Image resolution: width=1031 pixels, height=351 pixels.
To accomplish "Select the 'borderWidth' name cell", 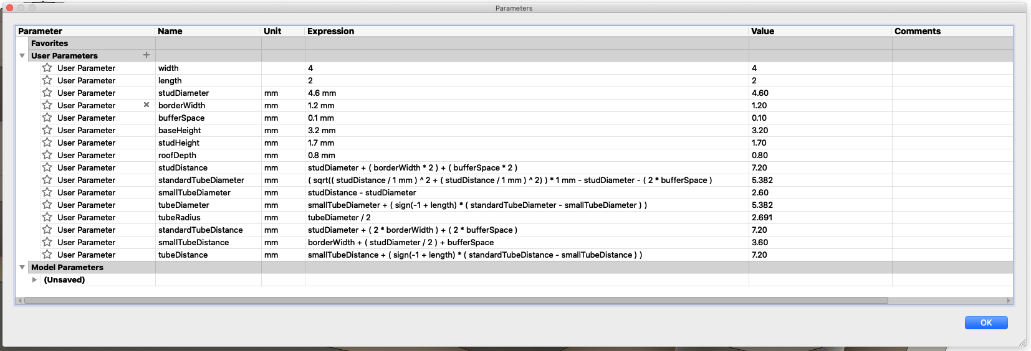I will [x=208, y=105].
